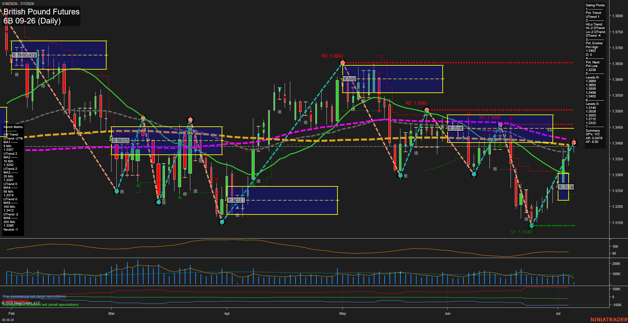Click the Mar label on the time axis
This screenshot has height=323, width=628.
pyautogui.click(x=111, y=313)
